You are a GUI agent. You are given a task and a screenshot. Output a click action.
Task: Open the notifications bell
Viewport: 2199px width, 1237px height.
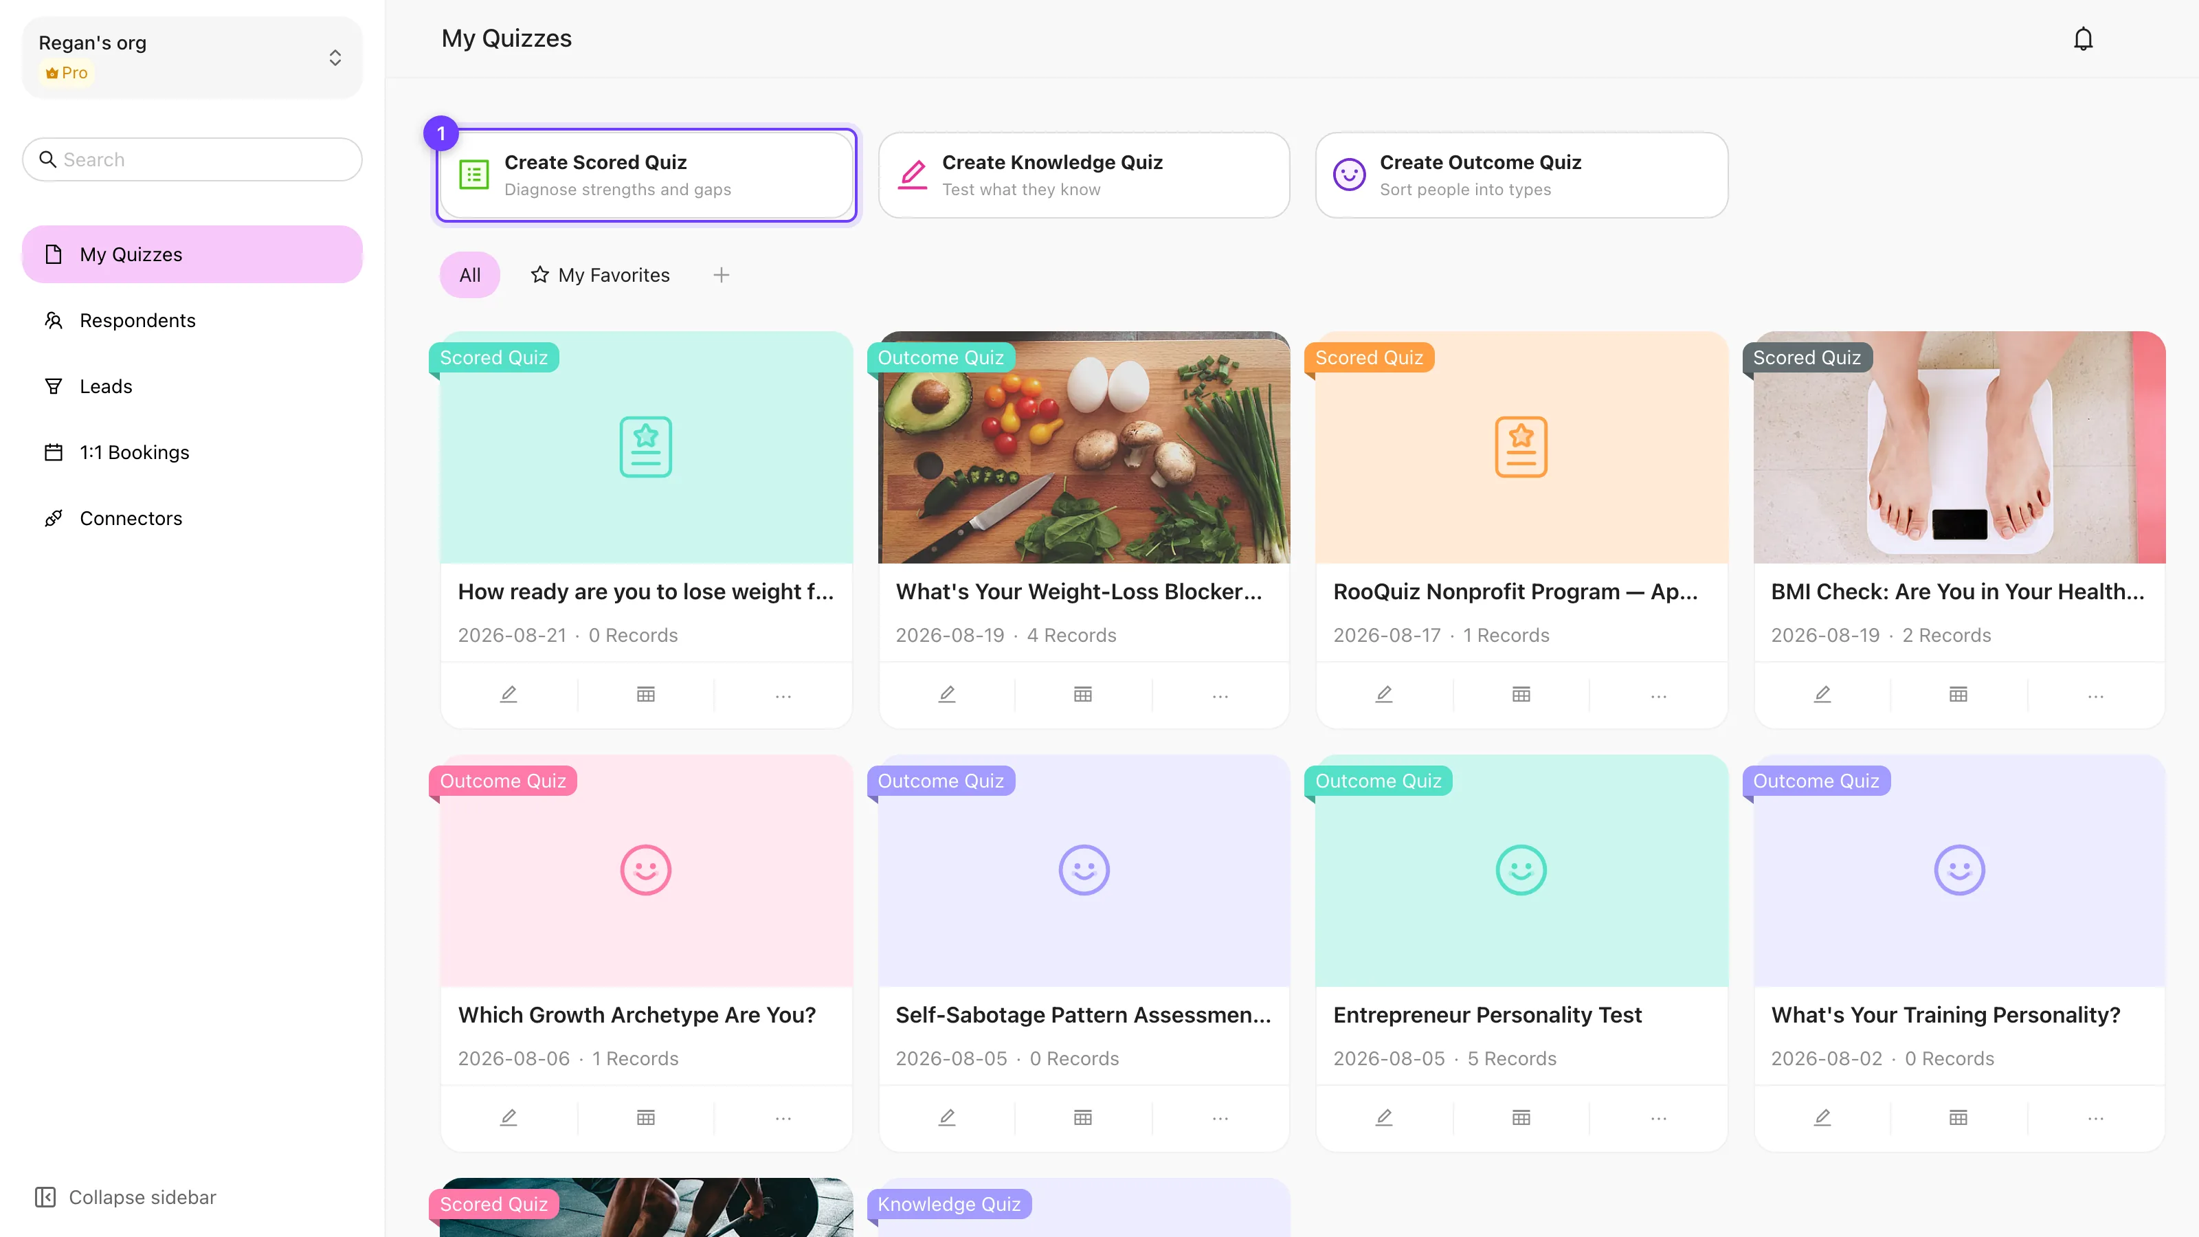click(x=2083, y=38)
